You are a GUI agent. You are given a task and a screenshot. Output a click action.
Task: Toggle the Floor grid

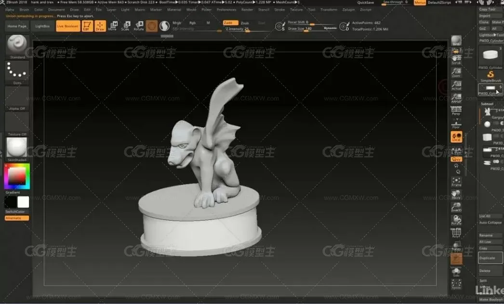(456, 124)
